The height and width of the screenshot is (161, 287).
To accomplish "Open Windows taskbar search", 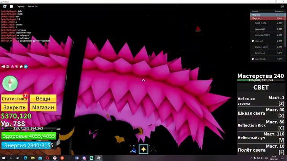I will (11, 158).
